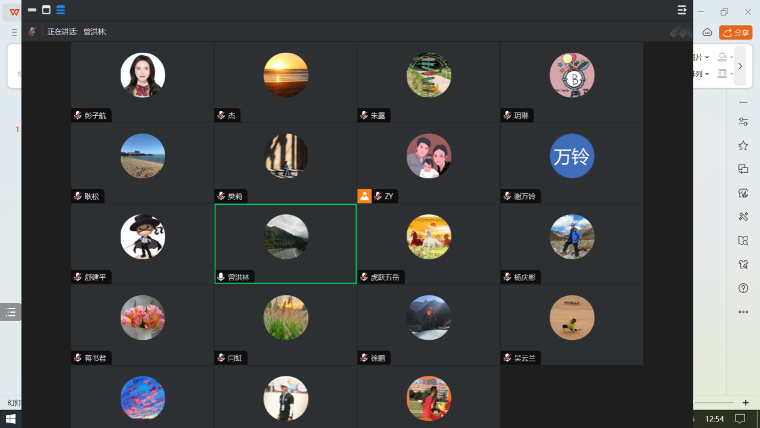Select 谢万铃's participant avatar

tap(572, 156)
